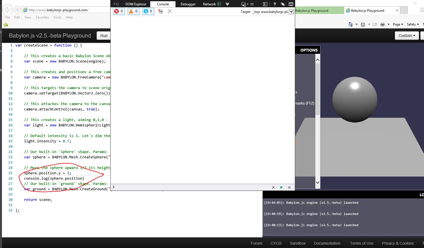Click the IE Home toolbar icon
This screenshot has width=424, height=248.
coord(350,24)
